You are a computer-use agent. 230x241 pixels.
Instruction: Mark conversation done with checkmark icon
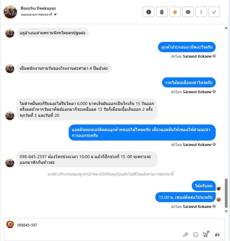[x=214, y=12]
